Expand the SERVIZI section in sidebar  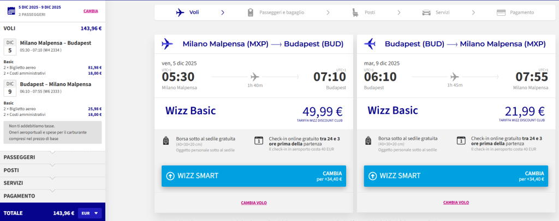point(52,183)
